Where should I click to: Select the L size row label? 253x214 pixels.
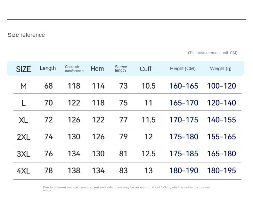24,103
